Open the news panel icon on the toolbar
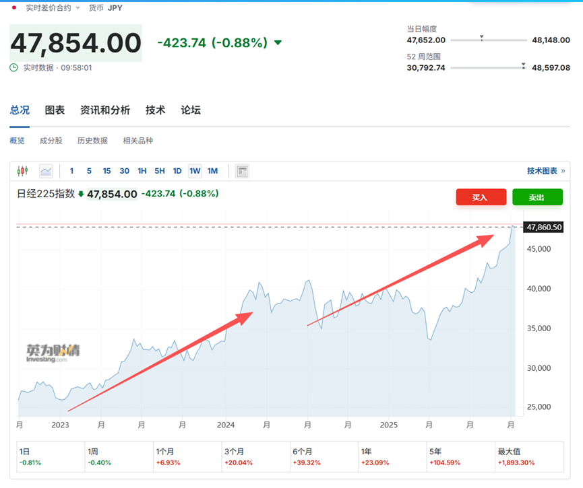 241,170
